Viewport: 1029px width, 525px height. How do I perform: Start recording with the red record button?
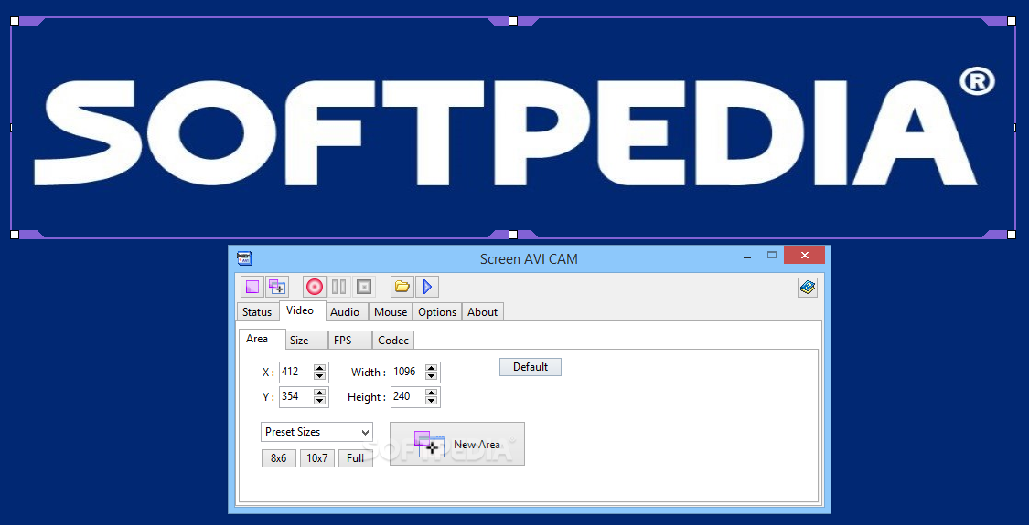tap(315, 287)
